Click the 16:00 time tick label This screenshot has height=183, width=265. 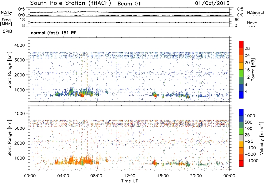click(163, 176)
